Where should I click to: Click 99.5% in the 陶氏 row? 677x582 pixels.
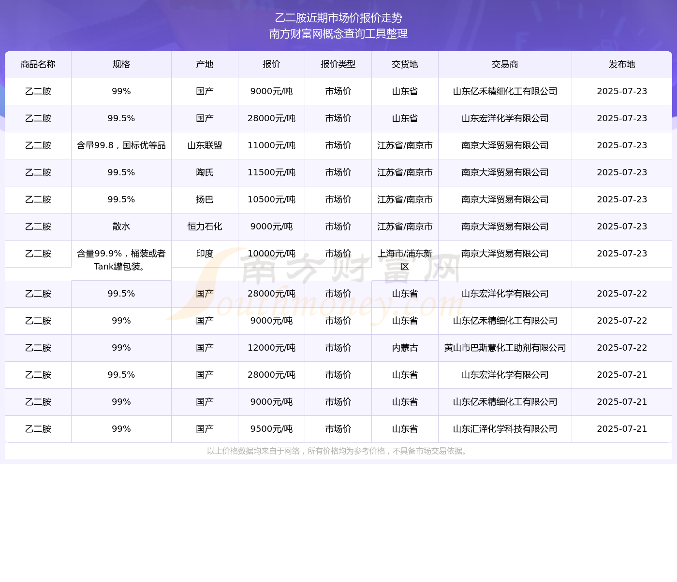pyautogui.click(x=121, y=172)
